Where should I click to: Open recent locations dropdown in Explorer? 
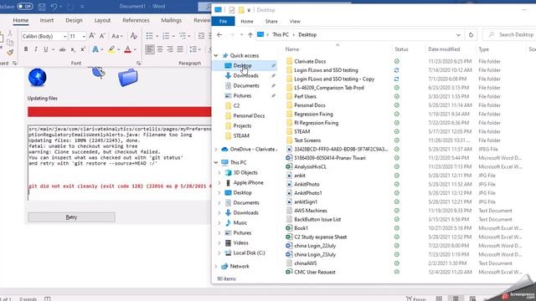coord(241,35)
